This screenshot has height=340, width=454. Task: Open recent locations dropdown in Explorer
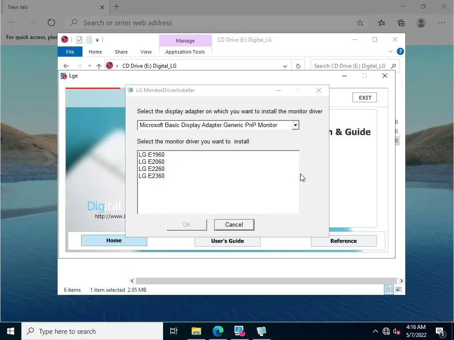[90, 66]
